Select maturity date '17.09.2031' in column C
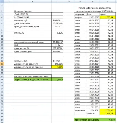 click(x=57, y=24)
